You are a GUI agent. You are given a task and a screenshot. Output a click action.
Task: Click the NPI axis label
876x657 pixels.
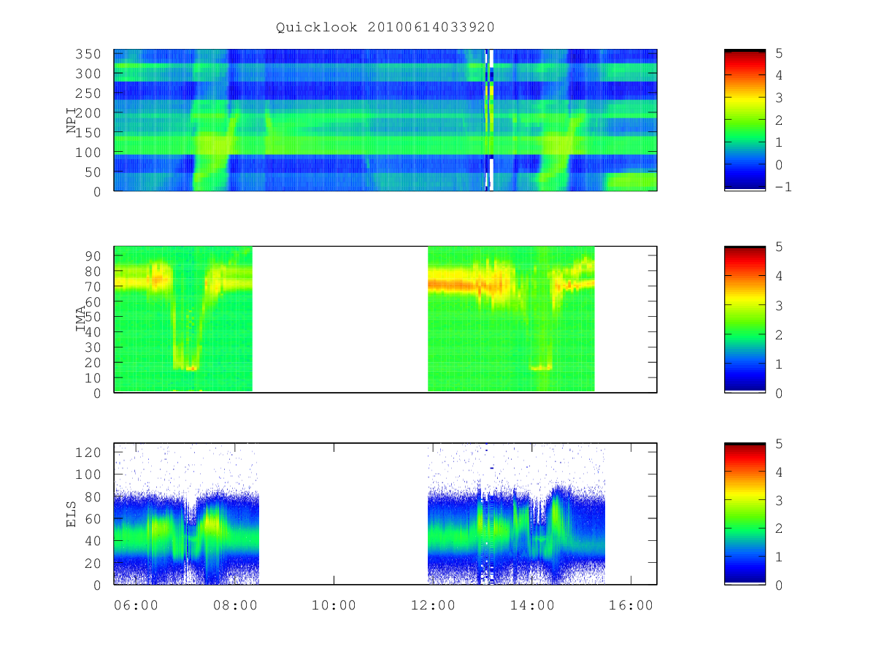click(72, 120)
